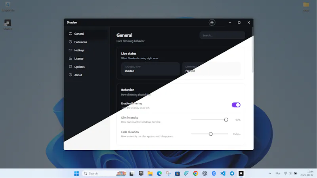Launch Epic Games from the taskbar

141,173
